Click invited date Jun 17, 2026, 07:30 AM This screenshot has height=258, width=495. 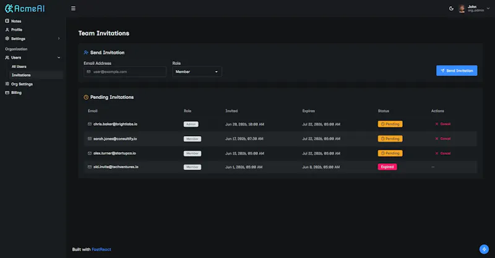pos(244,139)
